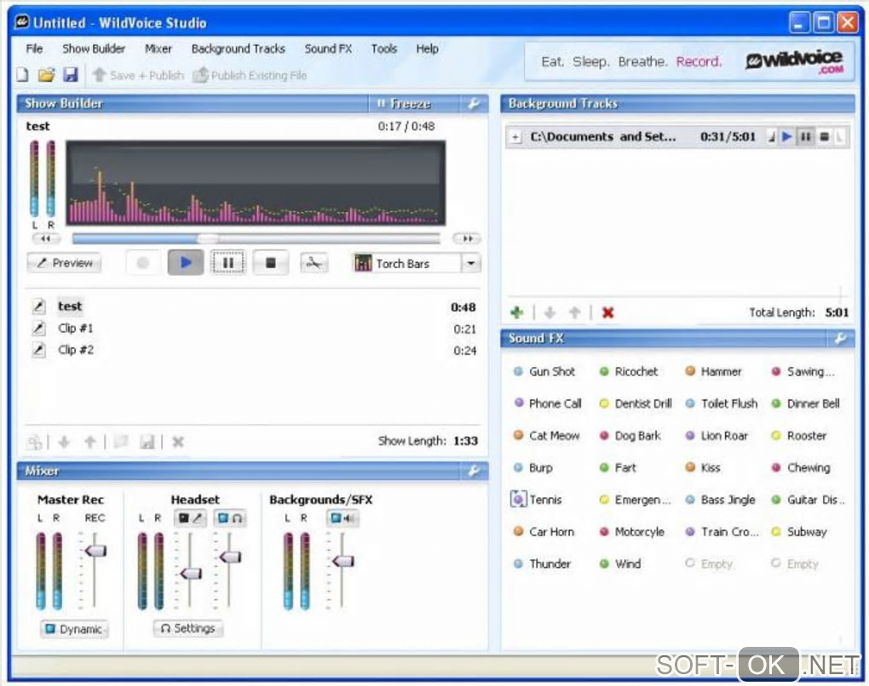Toggle the Dynamic button under Master Rec

(74, 630)
